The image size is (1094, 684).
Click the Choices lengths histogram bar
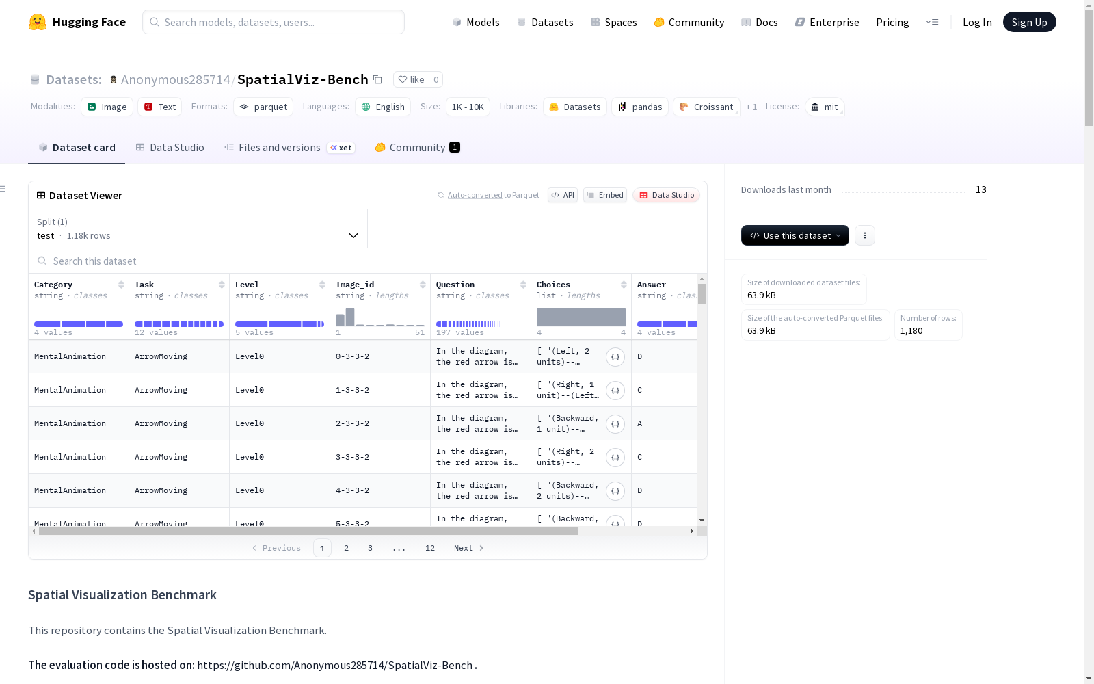click(x=581, y=317)
